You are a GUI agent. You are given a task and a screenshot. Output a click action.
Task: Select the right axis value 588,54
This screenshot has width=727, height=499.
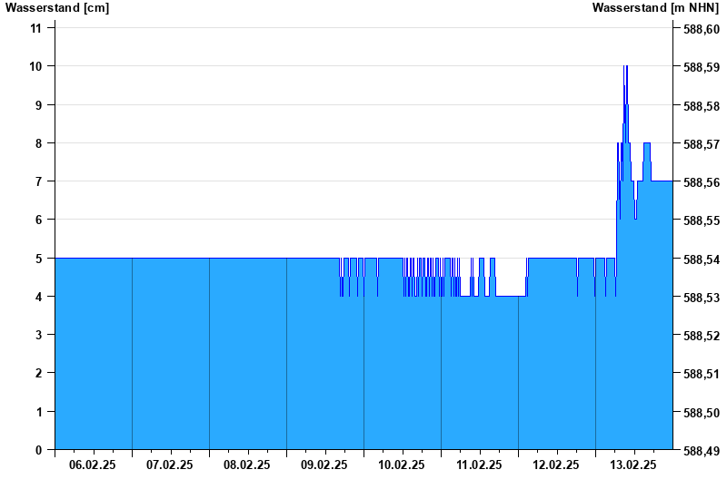pos(701,259)
